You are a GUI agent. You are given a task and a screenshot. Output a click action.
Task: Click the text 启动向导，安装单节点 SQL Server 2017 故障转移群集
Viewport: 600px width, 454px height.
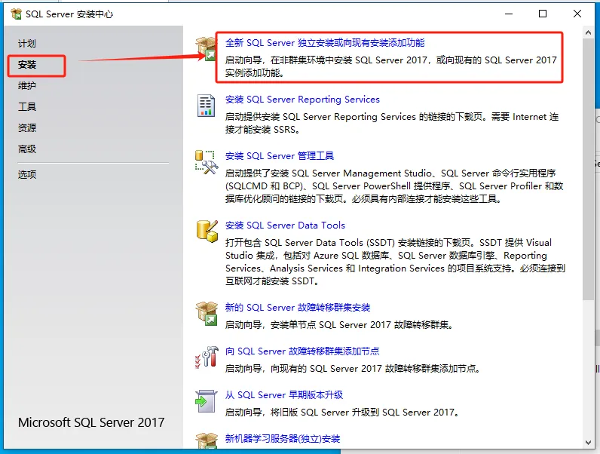339,325
